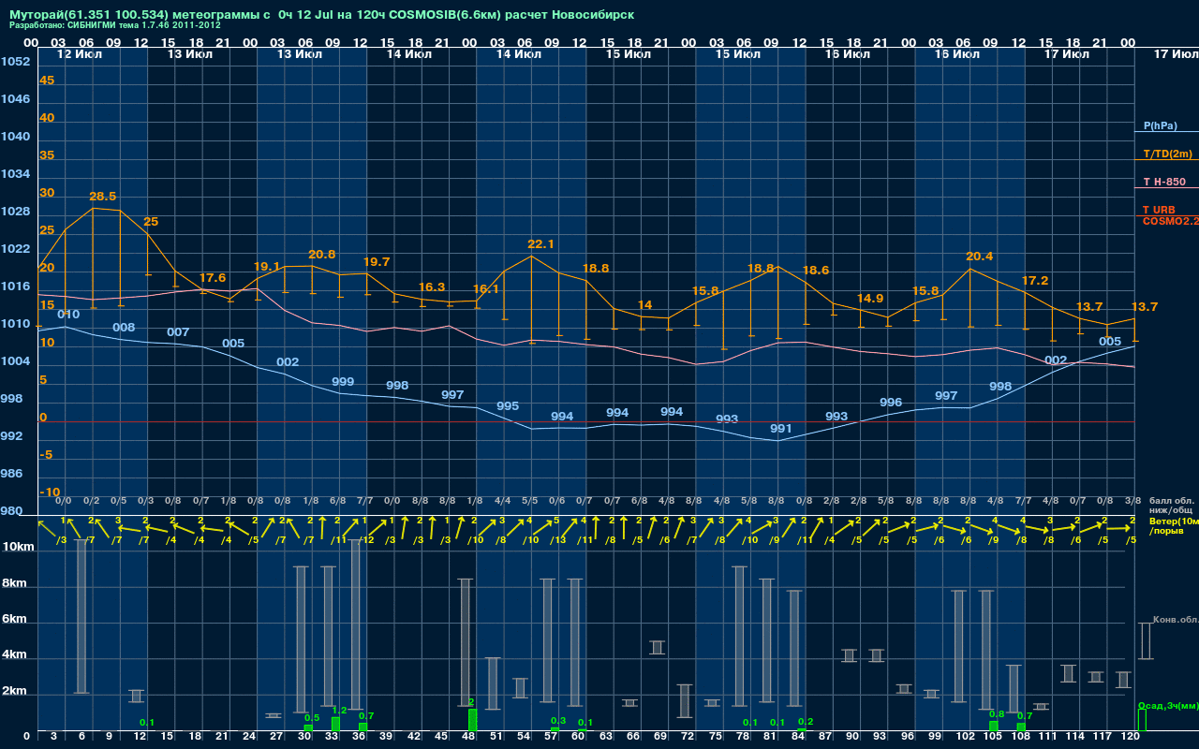
Task: Click the 007 pressure curve label
Action: 178,332
